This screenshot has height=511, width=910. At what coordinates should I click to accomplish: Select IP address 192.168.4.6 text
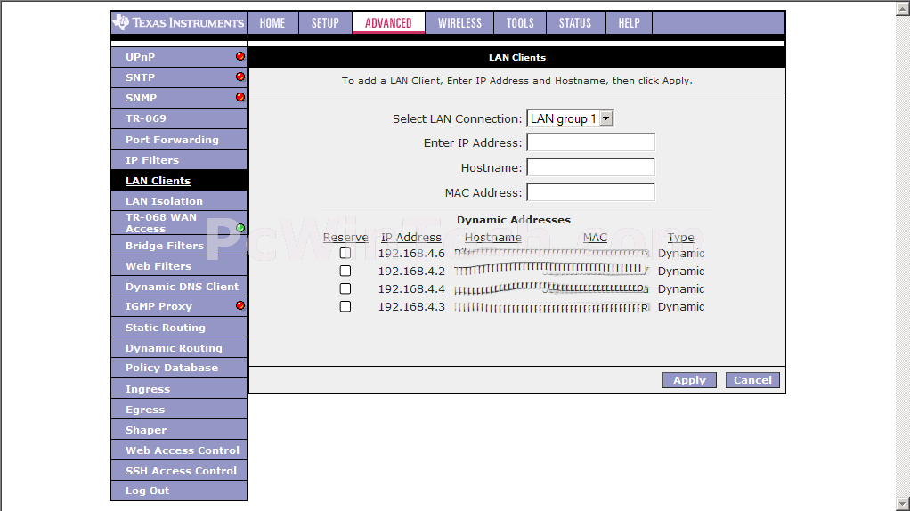pos(411,254)
